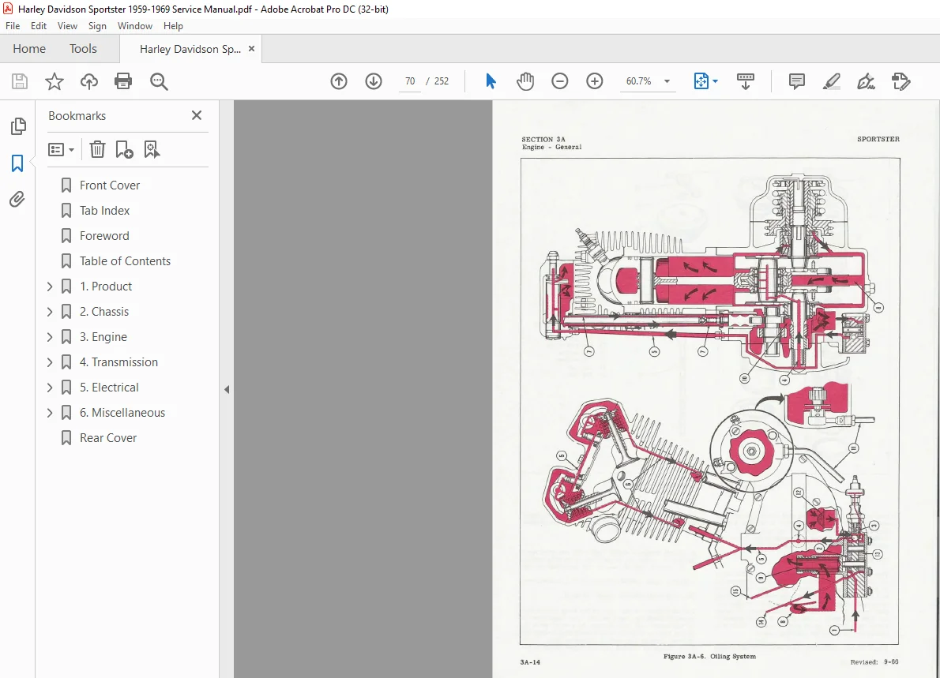Select the Harley Davidson Sp... document tab
The image size is (940, 678).
coord(190,49)
